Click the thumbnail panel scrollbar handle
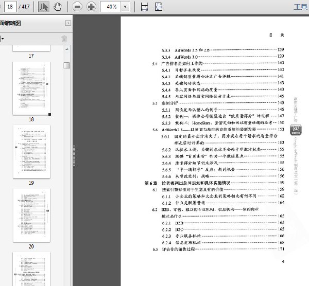The image size is (309, 286). tap(67, 65)
